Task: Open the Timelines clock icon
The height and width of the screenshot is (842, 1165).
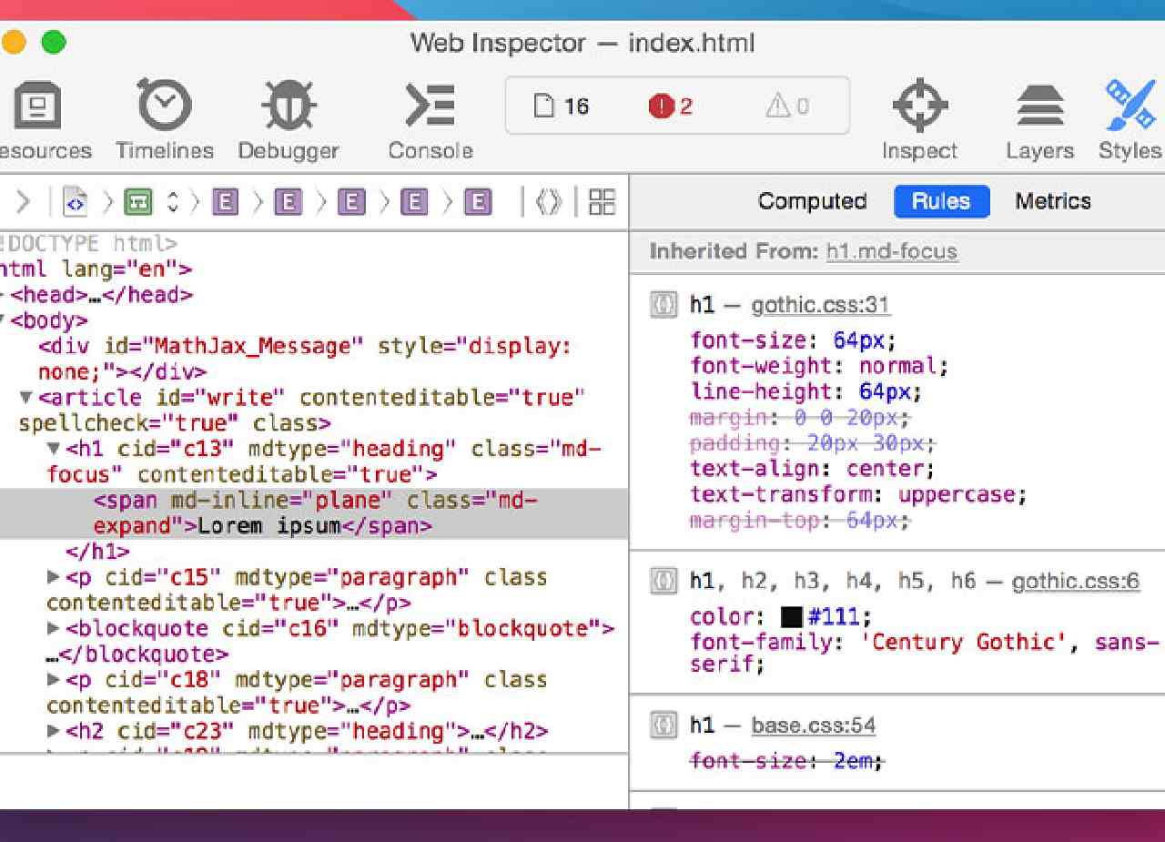Action: (x=165, y=106)
